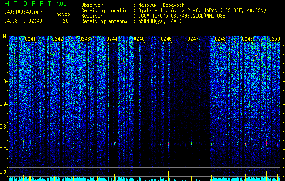285x181 pixels.
Task: Click the HROFFT 1.0.0 title text
Action: (x=35, y=4)
